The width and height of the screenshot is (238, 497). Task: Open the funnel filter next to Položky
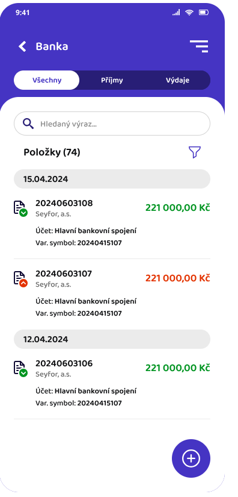(x=195, y=152)
